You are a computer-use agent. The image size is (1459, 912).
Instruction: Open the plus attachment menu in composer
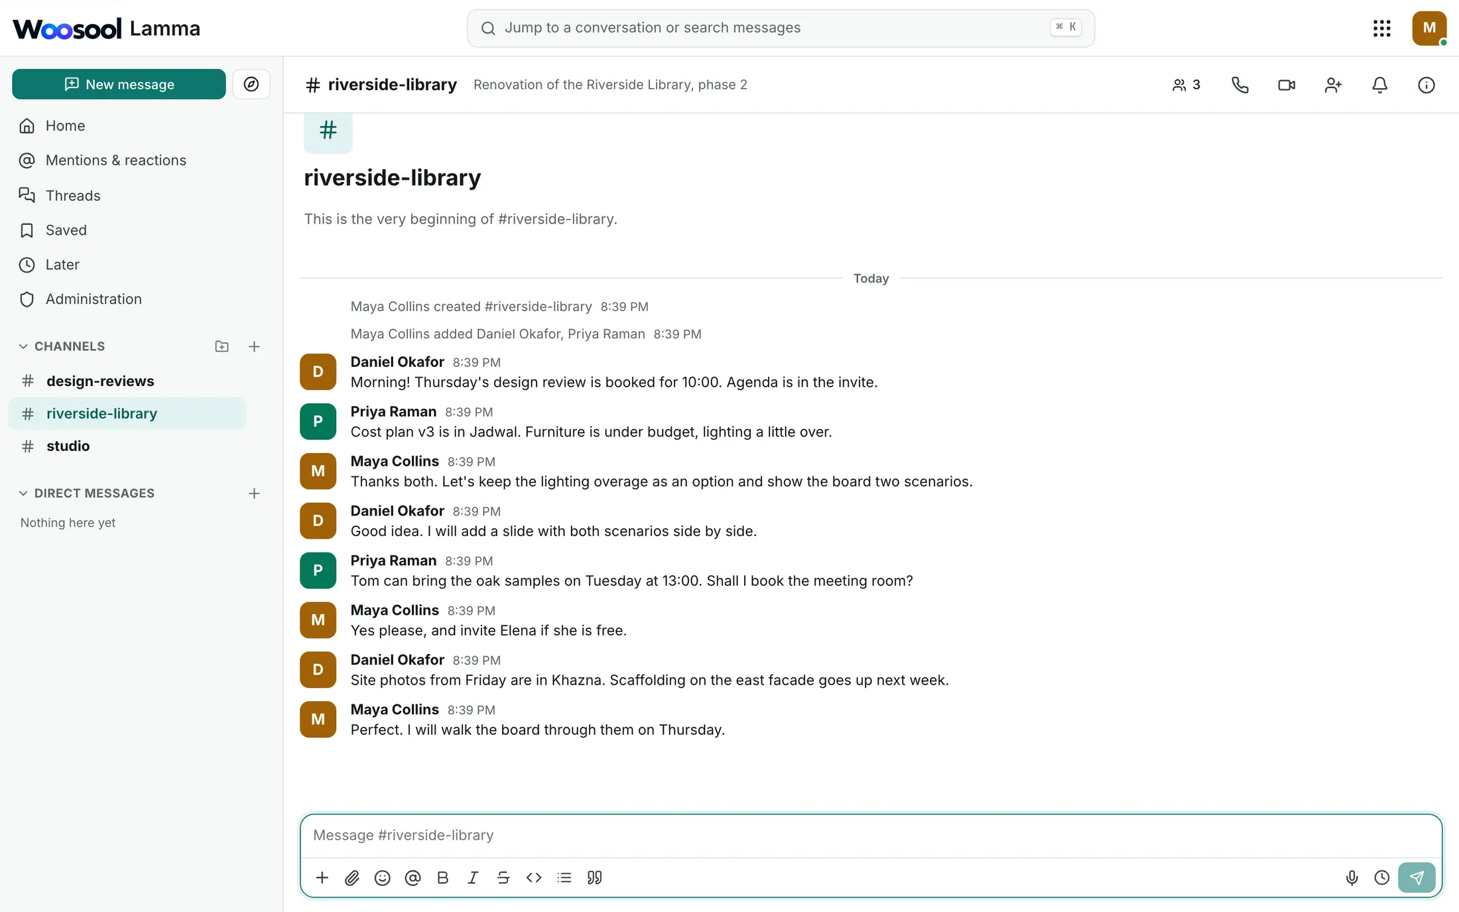322,878
